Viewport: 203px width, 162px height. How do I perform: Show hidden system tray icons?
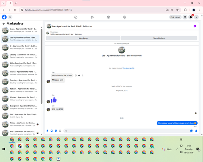pyautogui.click(x=177, y=149)
